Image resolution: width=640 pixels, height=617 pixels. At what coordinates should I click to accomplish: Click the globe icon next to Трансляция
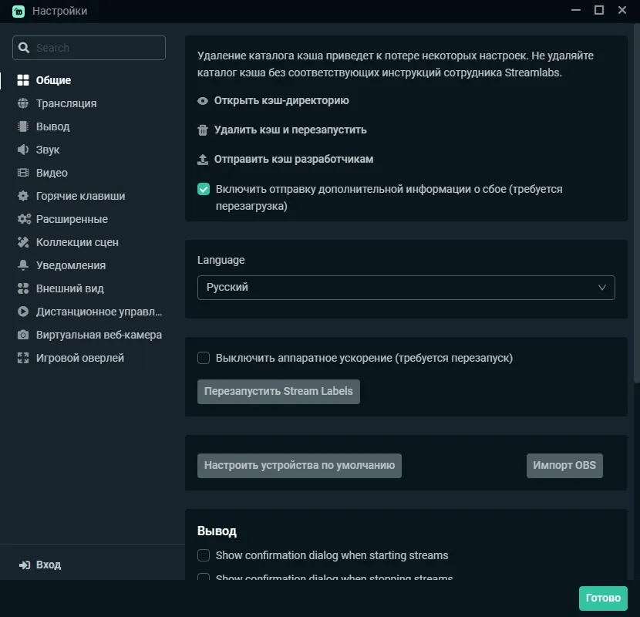(x=23, y=103)
